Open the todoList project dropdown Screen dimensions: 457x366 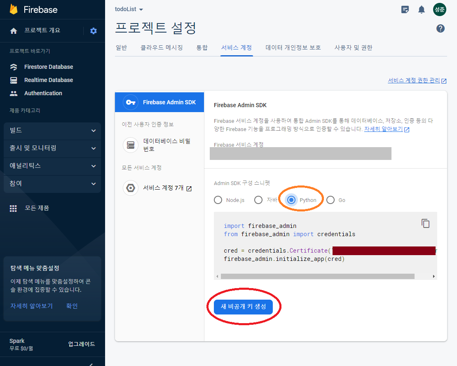click(x=129, y=9)
